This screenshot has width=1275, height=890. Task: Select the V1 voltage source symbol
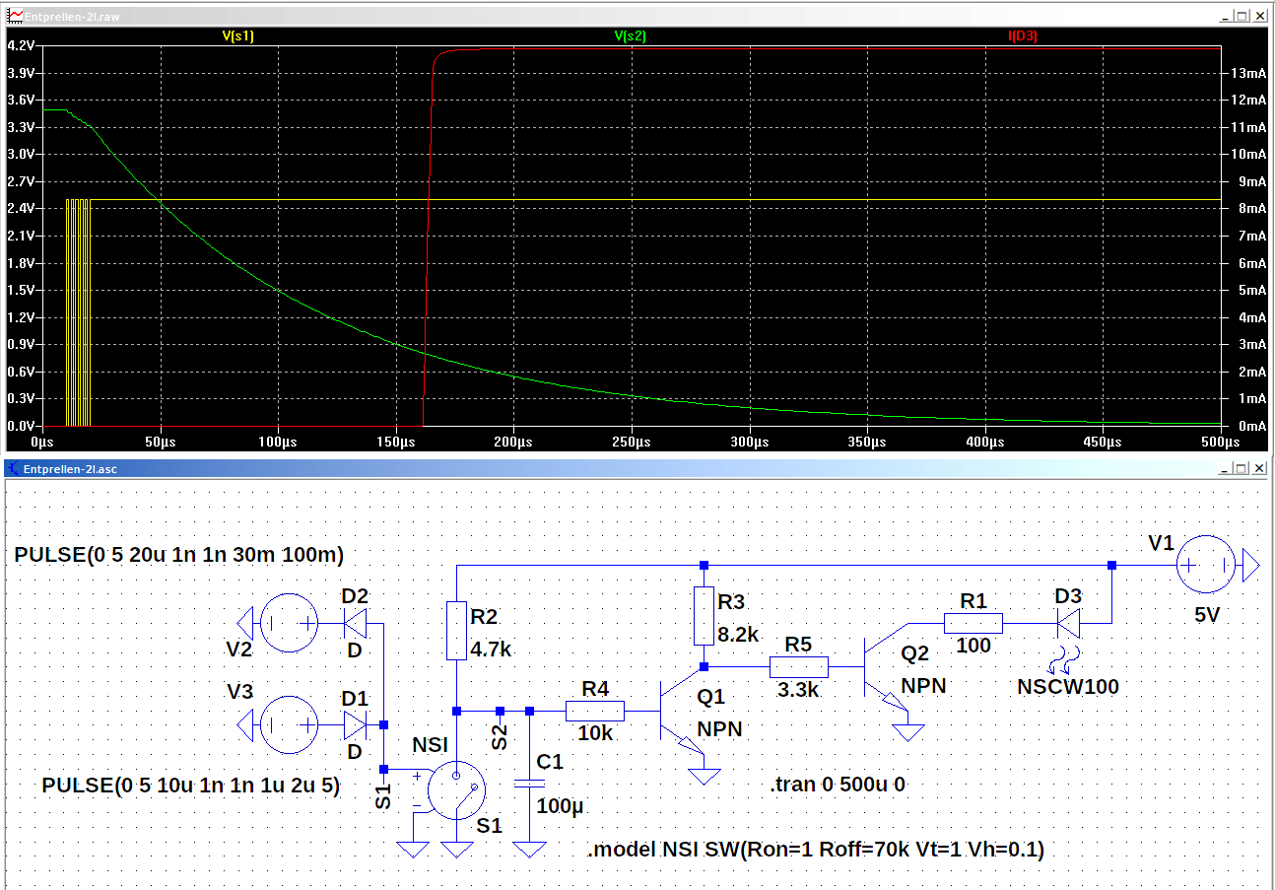point(1207,566)
